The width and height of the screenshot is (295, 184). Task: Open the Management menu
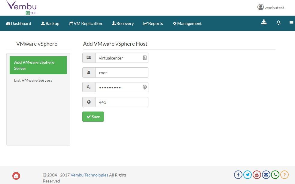click(x=187, y=23)
